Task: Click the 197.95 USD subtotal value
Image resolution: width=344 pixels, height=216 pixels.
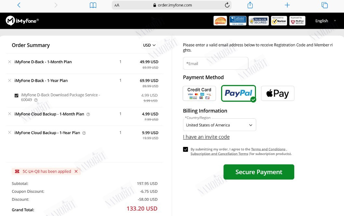Action: [147, 184]
